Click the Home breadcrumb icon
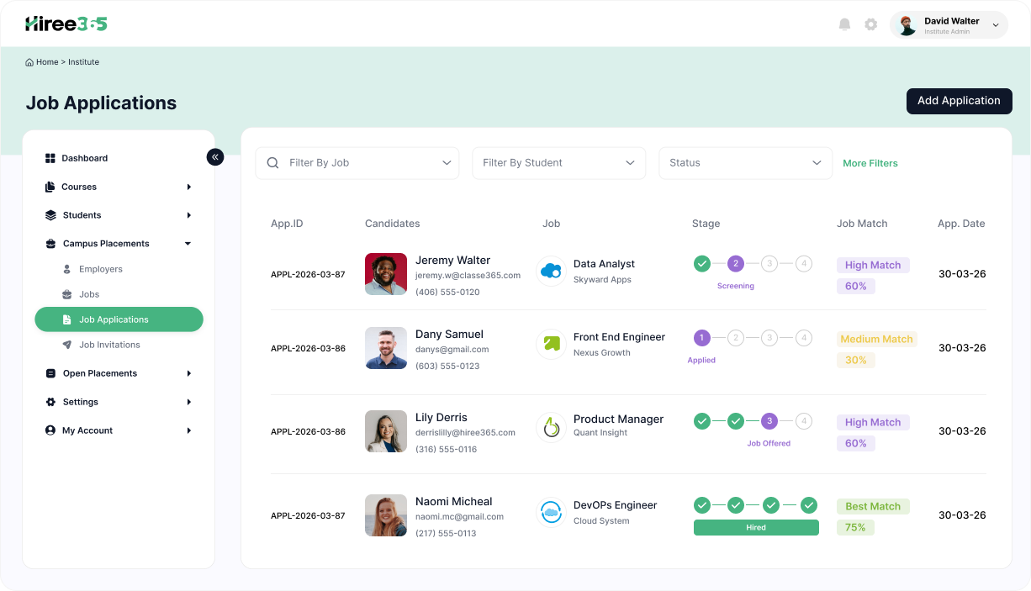The width and height of the screenshot is (1031, 591). (x=29, y=62)
